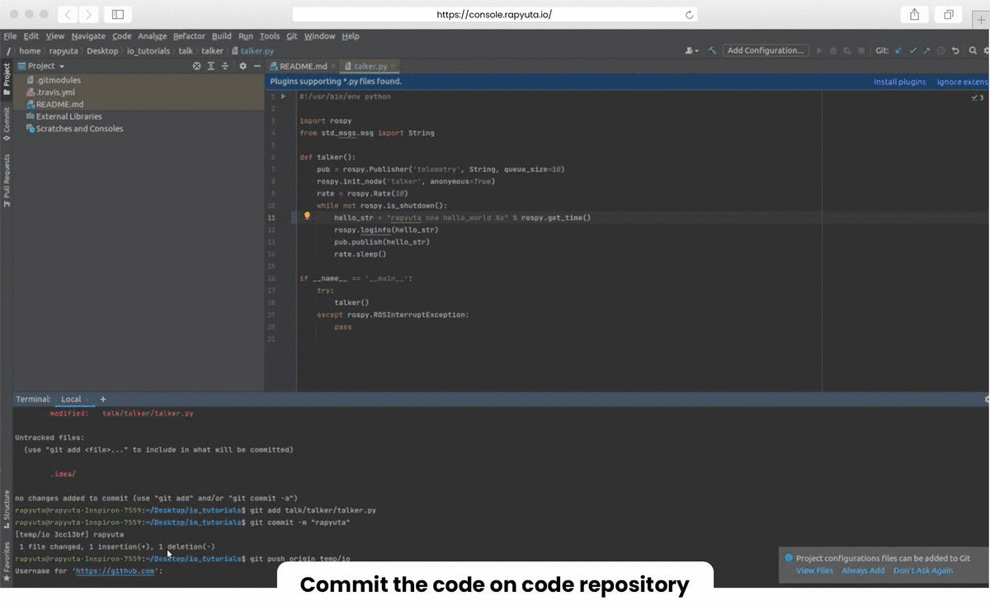The height and width of the screenshot is (610, 990).
Task: Click the locate file target icon in Project panel
Action: [x=196, y=66]
